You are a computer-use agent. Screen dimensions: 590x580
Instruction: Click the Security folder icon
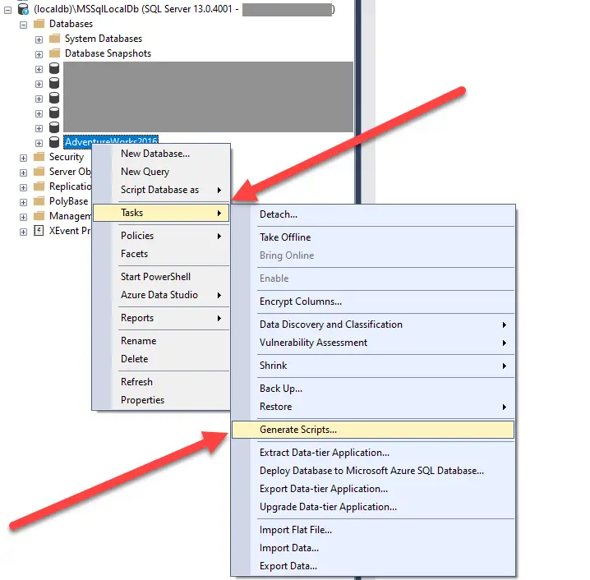point(39,157)
